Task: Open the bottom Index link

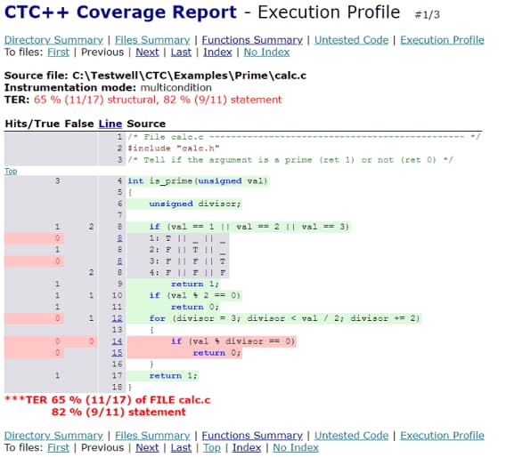Action: coord(247,447)
